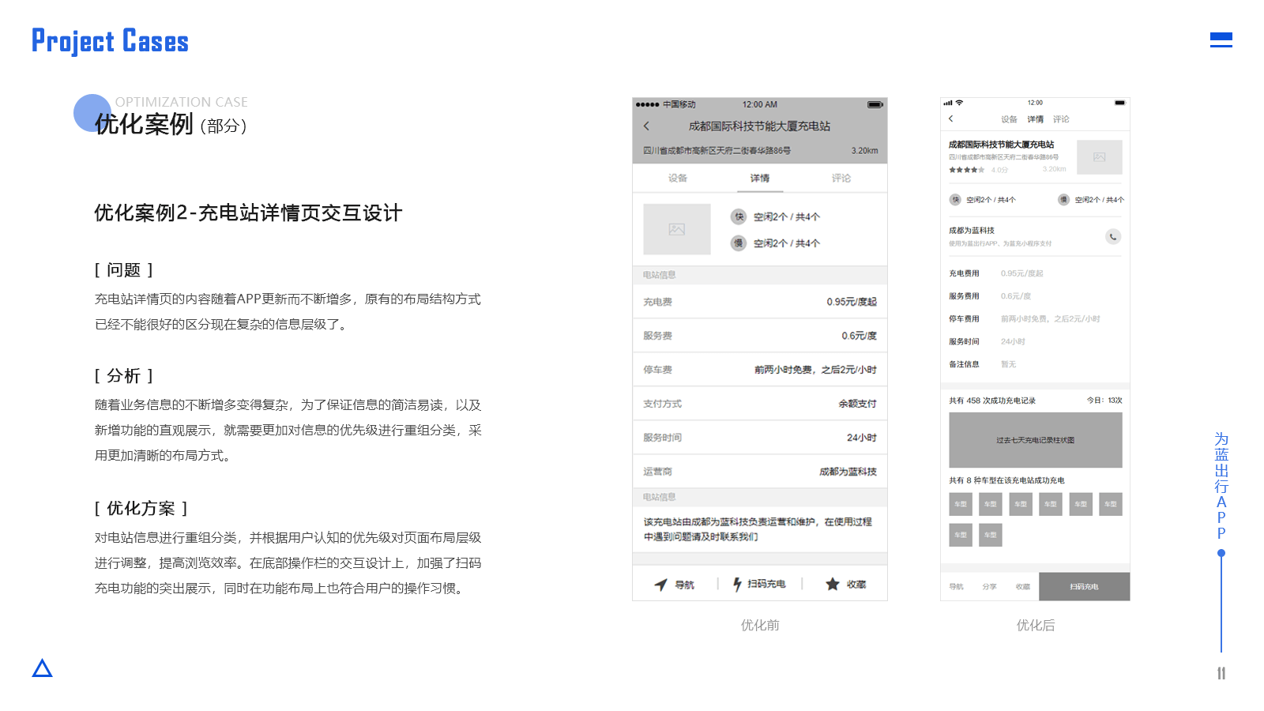
Task: Click the 支付方式 余额支付 row
Action: point(760,404)
